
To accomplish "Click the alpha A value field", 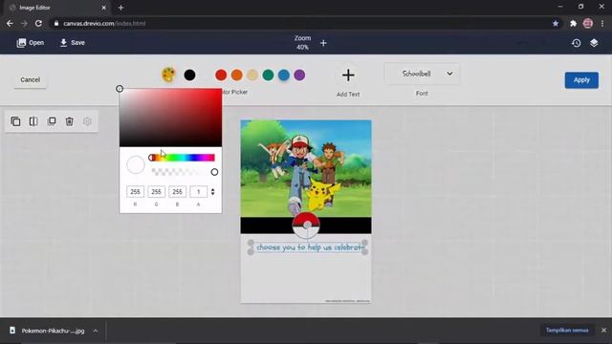I will (198, 191).
